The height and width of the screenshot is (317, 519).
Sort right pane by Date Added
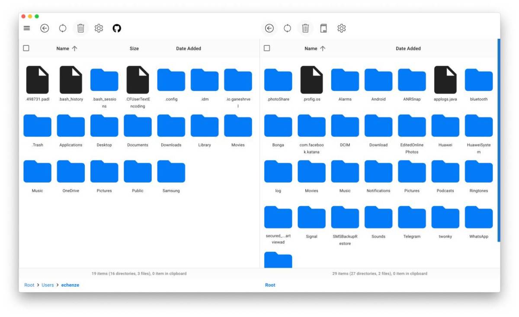[x=408, y=48]
